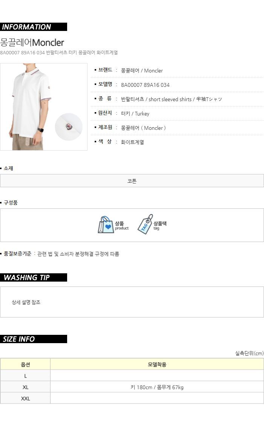Click the 화이트계열 color value
The height and width of the screenshot is (436, 264).
[x=132, y=142]
